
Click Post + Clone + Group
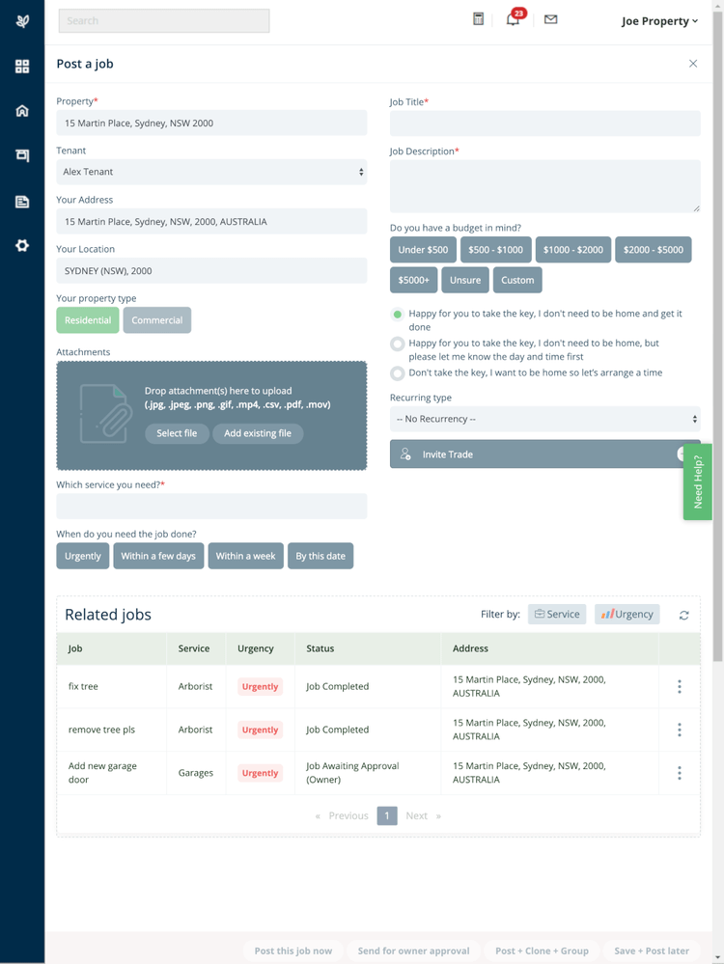coord(542,950)
